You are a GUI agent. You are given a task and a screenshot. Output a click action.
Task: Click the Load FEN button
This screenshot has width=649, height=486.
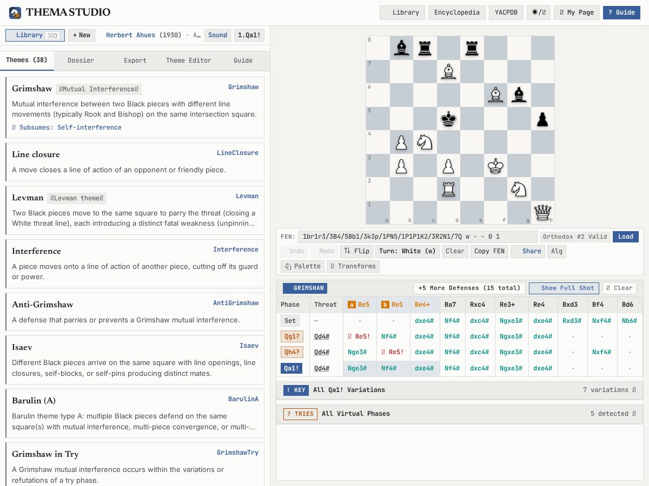pos(626,237)
